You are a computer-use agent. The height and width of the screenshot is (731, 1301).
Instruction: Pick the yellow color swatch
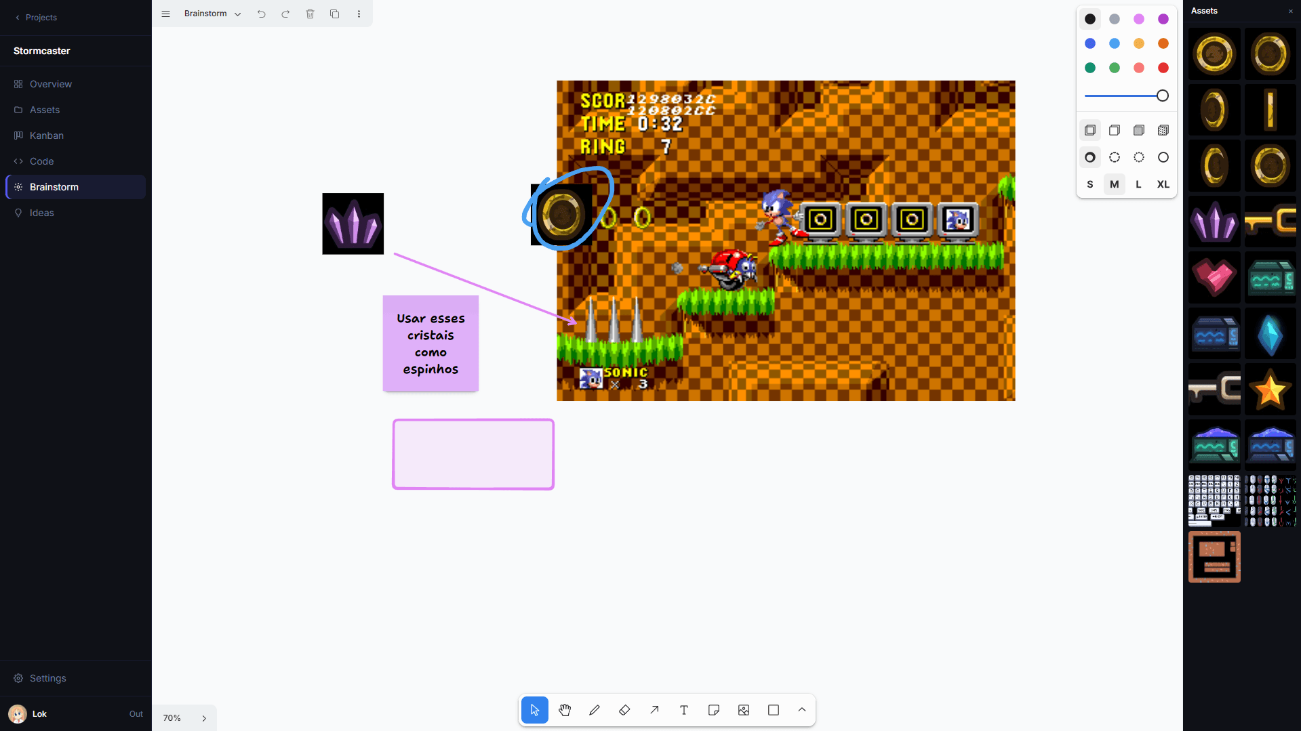[x=1139, y=43]
